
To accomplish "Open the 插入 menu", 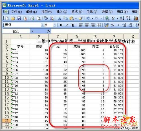I will pos(62,12).
